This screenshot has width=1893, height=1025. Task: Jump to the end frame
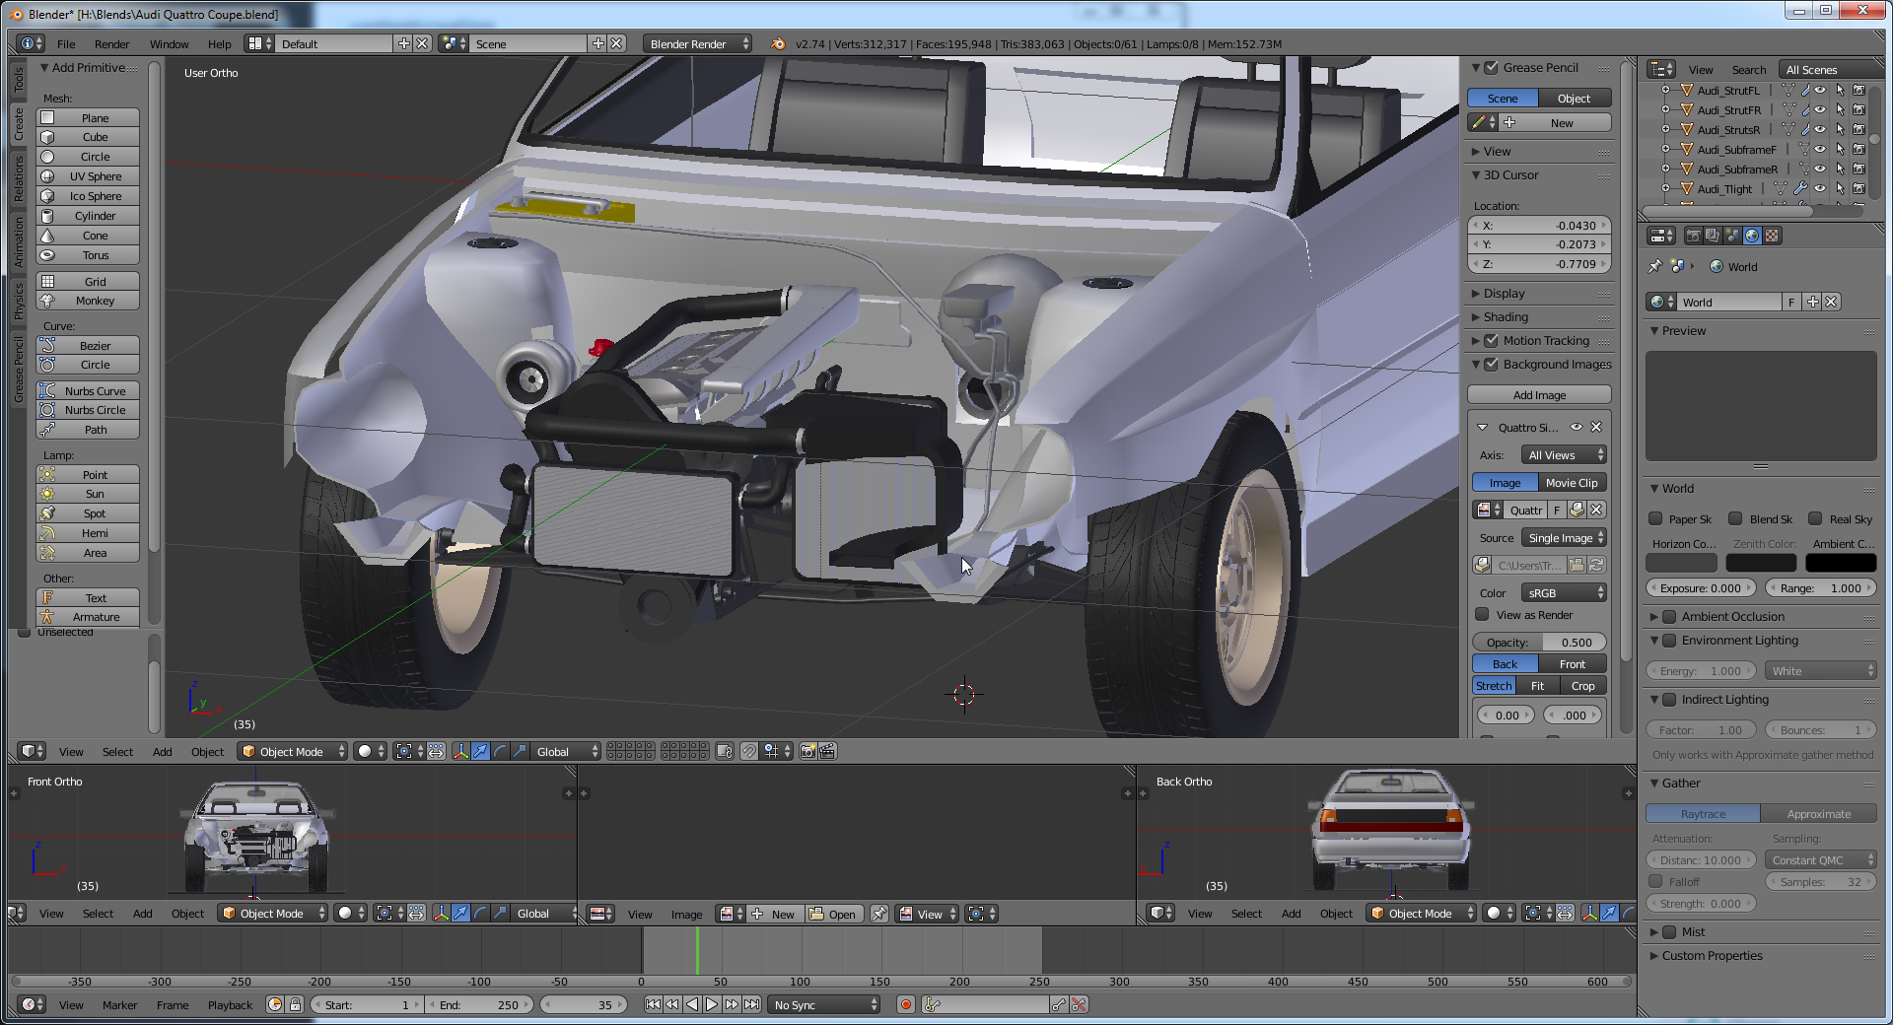(x=751, y=1004)
